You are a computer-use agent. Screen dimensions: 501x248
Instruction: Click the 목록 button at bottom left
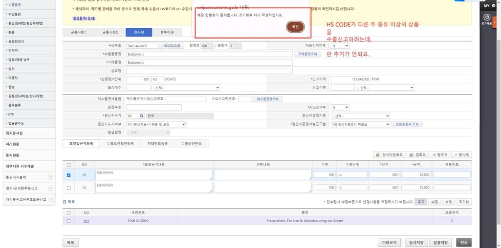pyautogui.click(x=70, y=243)
